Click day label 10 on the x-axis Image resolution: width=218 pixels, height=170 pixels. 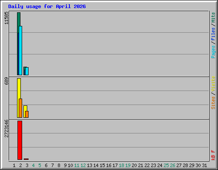[70, 165]
